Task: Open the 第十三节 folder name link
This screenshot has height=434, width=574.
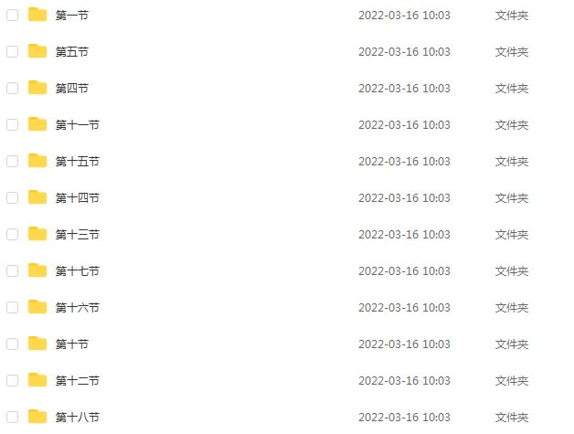Action: pyautogui.click(x=78, y=235)
